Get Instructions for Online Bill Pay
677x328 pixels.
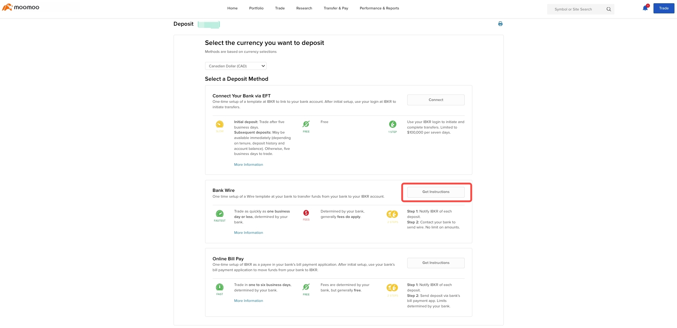point(436,263)
